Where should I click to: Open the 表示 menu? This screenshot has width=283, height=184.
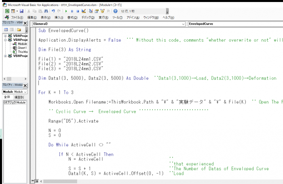(x=45, y=17)
